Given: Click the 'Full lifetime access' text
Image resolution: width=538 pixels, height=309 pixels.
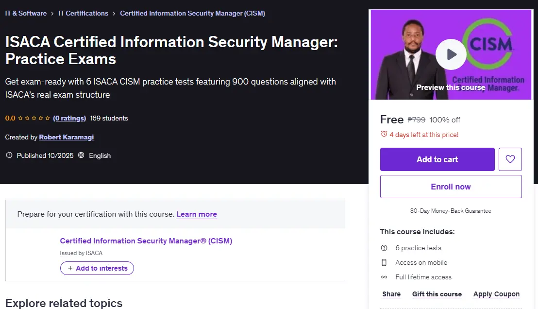Looking at the screenshot, I should click(x=423, y=277).
